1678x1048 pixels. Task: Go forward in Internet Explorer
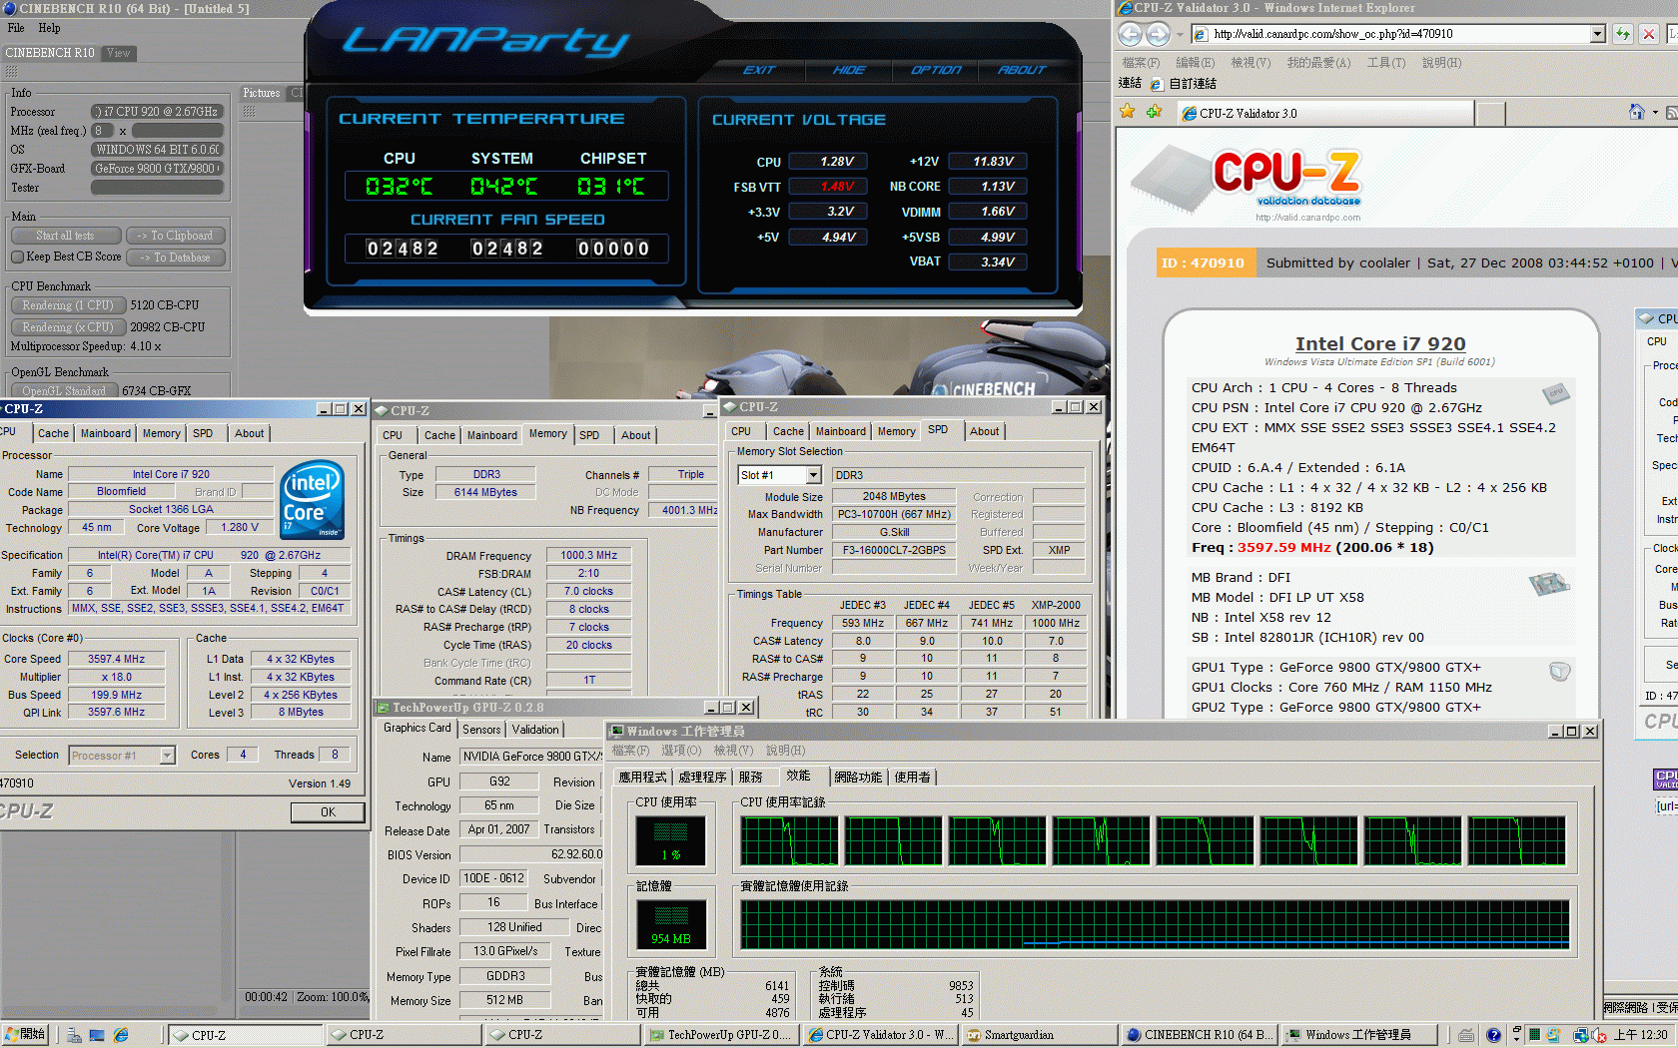pyautogui.click(x=1158, y=34)
